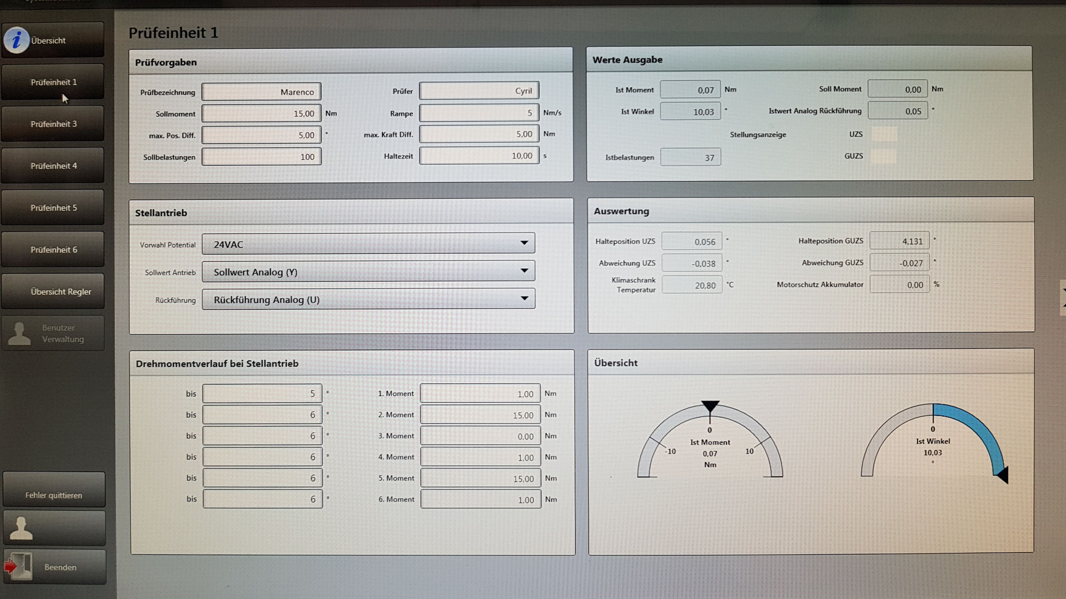Click the user silhouette icon above Beenden
Viewport: 1066px width, 599px height.
click(21, 528)
